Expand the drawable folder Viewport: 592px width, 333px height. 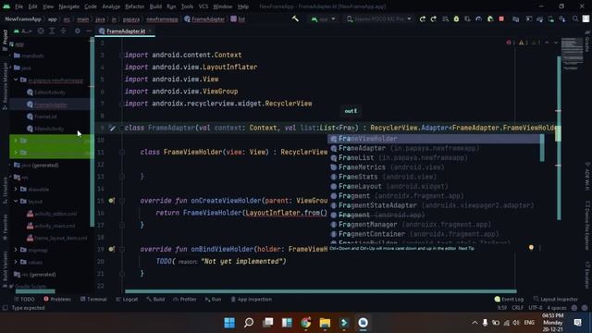click(x=16, y=189)
